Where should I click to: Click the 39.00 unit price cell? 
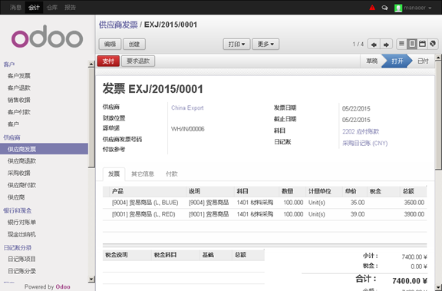(x=358, y=214)
